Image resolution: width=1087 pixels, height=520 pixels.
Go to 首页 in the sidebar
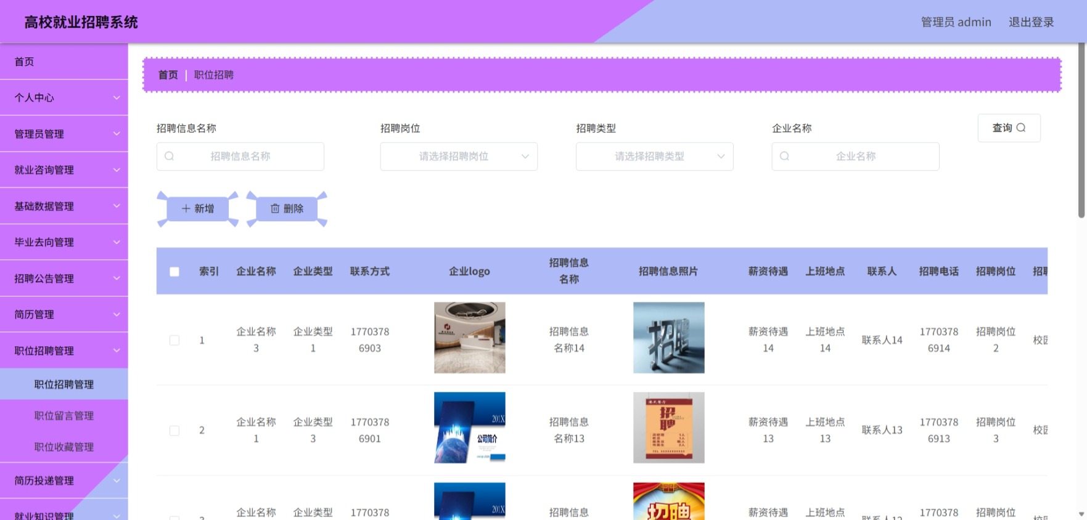(64, 62)
